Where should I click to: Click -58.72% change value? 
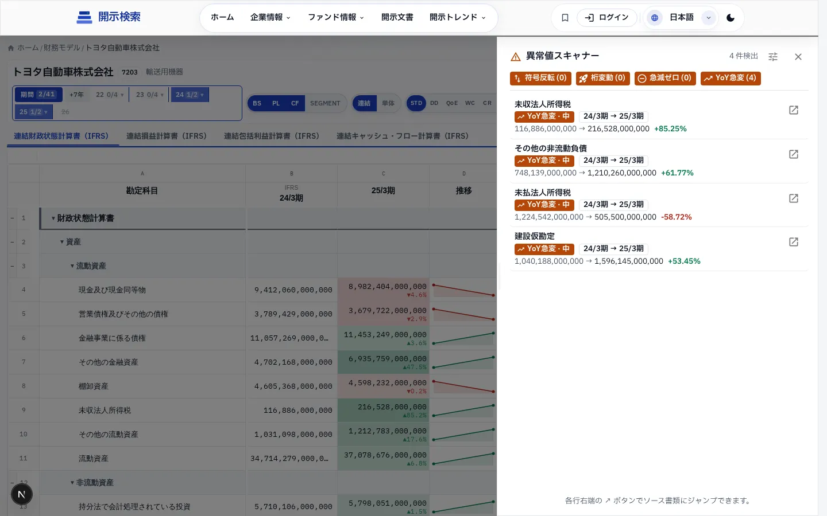(677, 217)
